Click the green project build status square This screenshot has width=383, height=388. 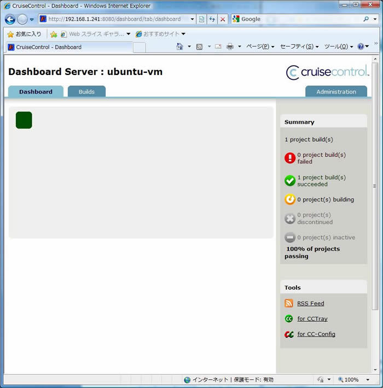(x=24, y=120)
